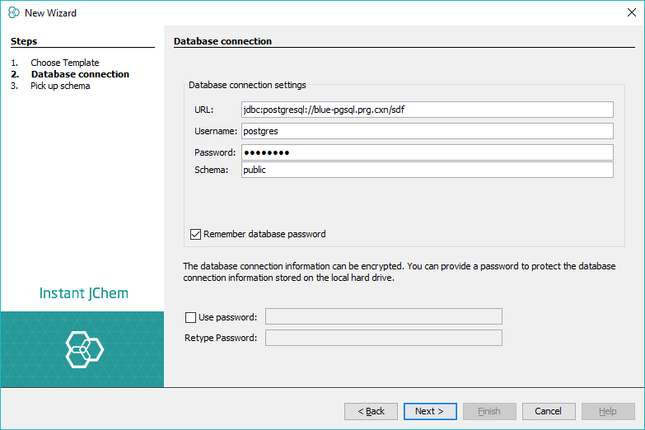Select the Pick up schema step

(x=60, y=86)
